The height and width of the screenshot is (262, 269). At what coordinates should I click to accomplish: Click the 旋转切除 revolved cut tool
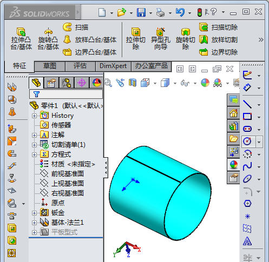(186, 39)
